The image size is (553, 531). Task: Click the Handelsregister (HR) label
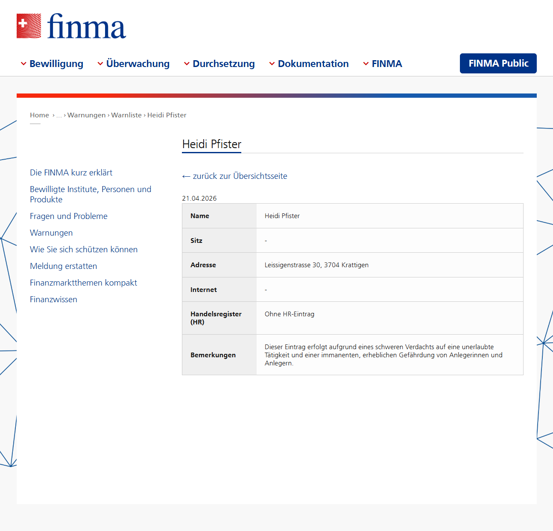pyautogui.click(x=216, y=318)
